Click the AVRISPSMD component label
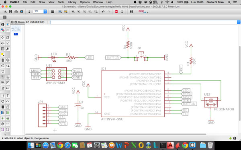The height and width of the screenshot is (150, 241). [55, 83]
